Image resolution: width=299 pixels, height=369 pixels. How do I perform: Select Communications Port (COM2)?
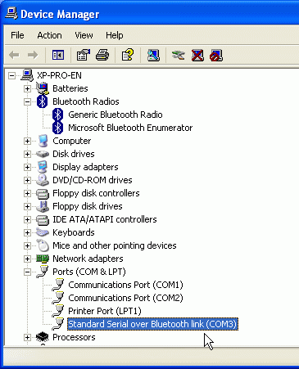[125, 298]
